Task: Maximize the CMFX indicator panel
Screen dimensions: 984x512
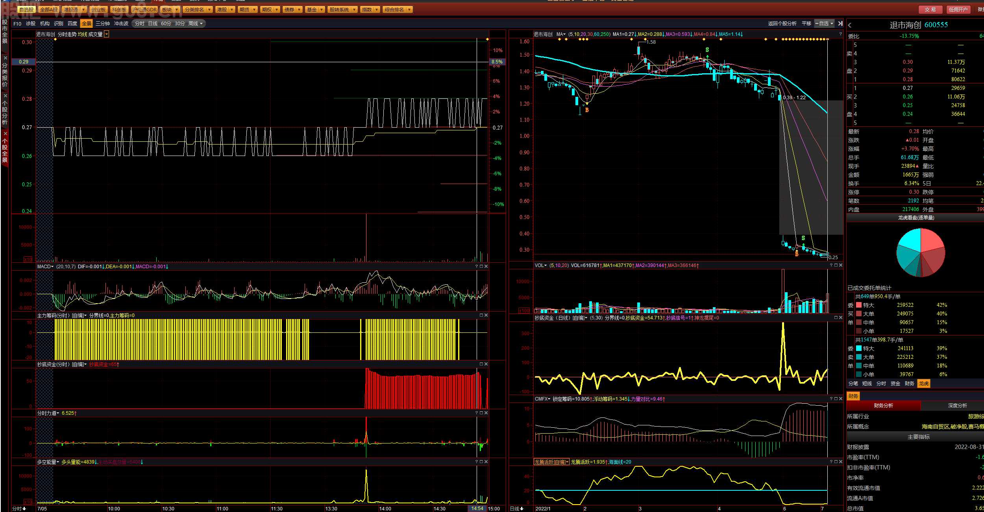Action: click(x=836, y=399)
